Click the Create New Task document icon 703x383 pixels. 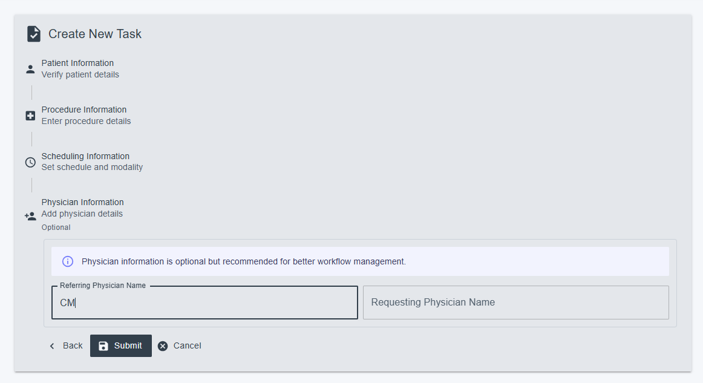point(34,34)
